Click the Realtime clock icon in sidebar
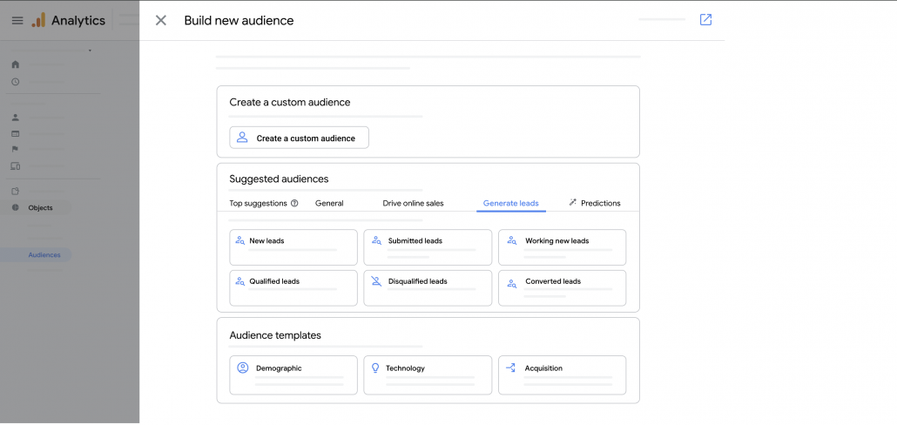 [x=16, y=82]
